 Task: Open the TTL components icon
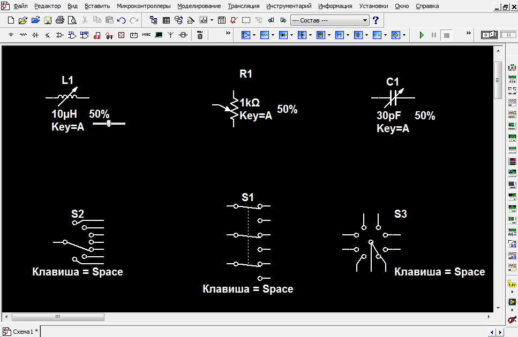[x=72, y=35]
